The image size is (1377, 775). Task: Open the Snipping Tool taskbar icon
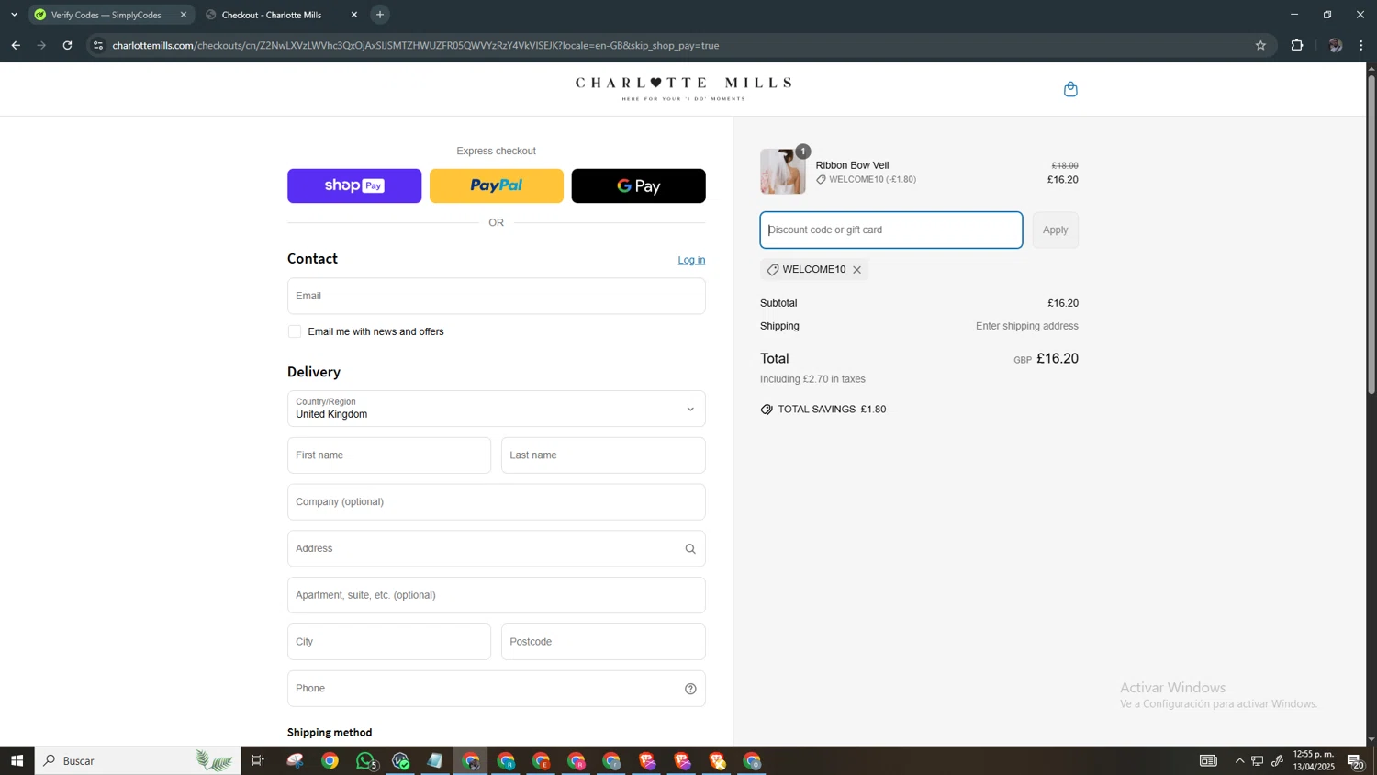pos(295,760)
